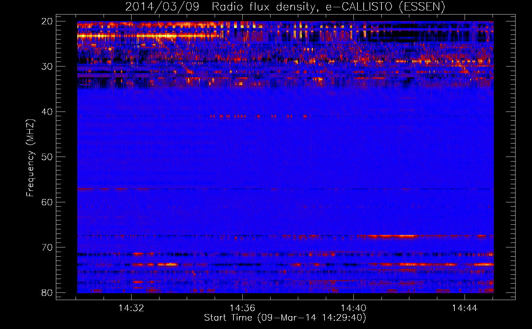Click the 'Frequency (MHZ)' axis label

coord(30,158)
